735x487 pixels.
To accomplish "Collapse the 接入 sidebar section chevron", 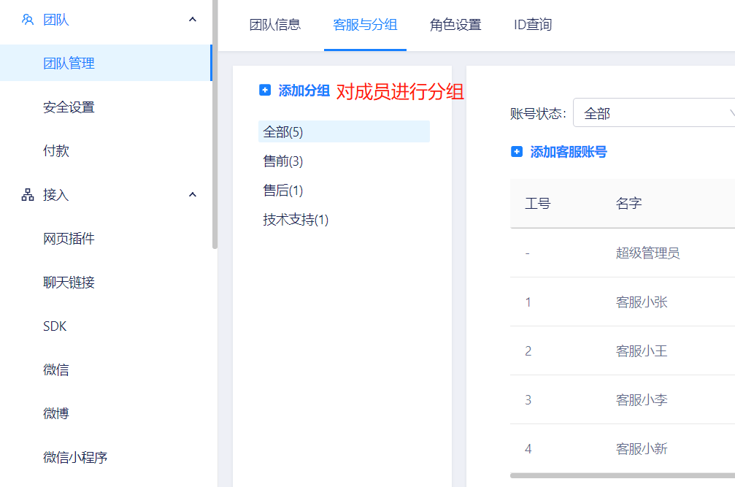I will pos(192,194).
